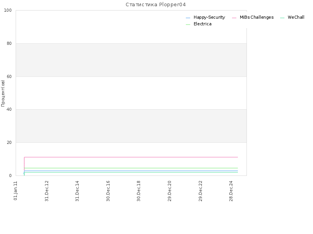This screenshot has width=313, height=234.
Task: Click the 30.Dec.16 x-axis date label
Action: coord(108,191)
